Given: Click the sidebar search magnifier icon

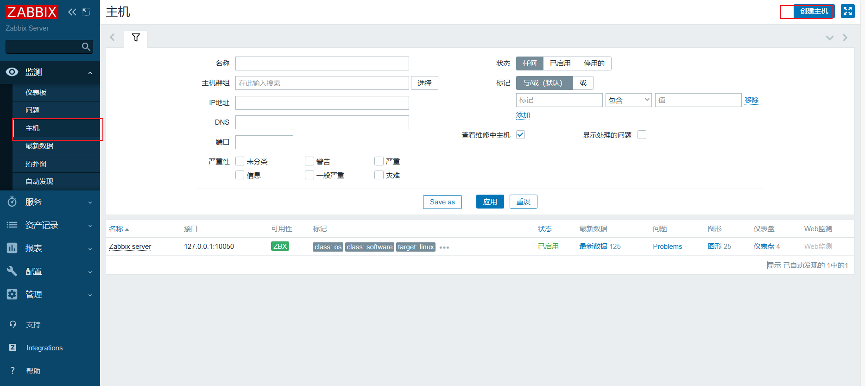Looking at the screenshot, I should click(86, 47).
